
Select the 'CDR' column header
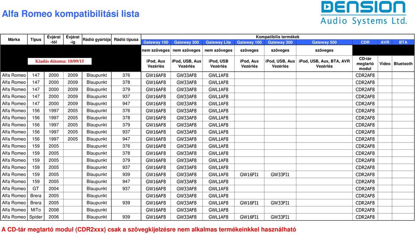pos(365,42)
